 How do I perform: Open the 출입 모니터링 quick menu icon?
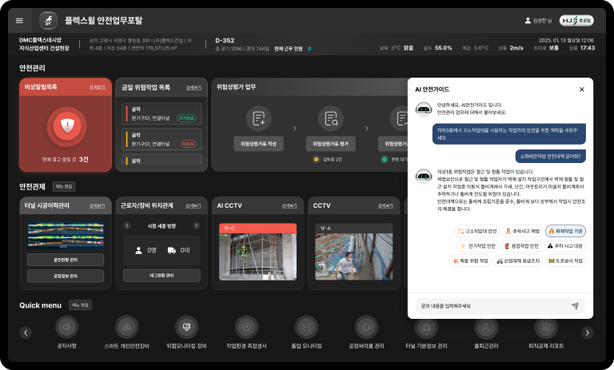click(x=307, y=327)
